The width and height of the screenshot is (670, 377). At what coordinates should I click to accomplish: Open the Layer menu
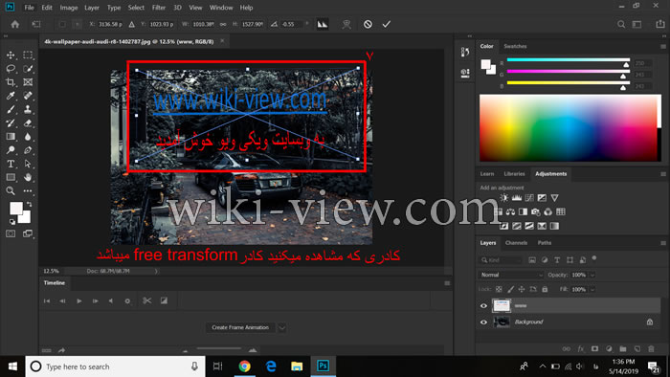click(92, 8)
